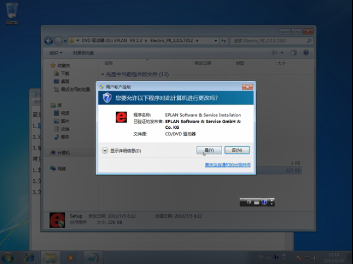Click the volume speaker tray icon
This screenshot has height=264, width=353.
pos(316,258)
